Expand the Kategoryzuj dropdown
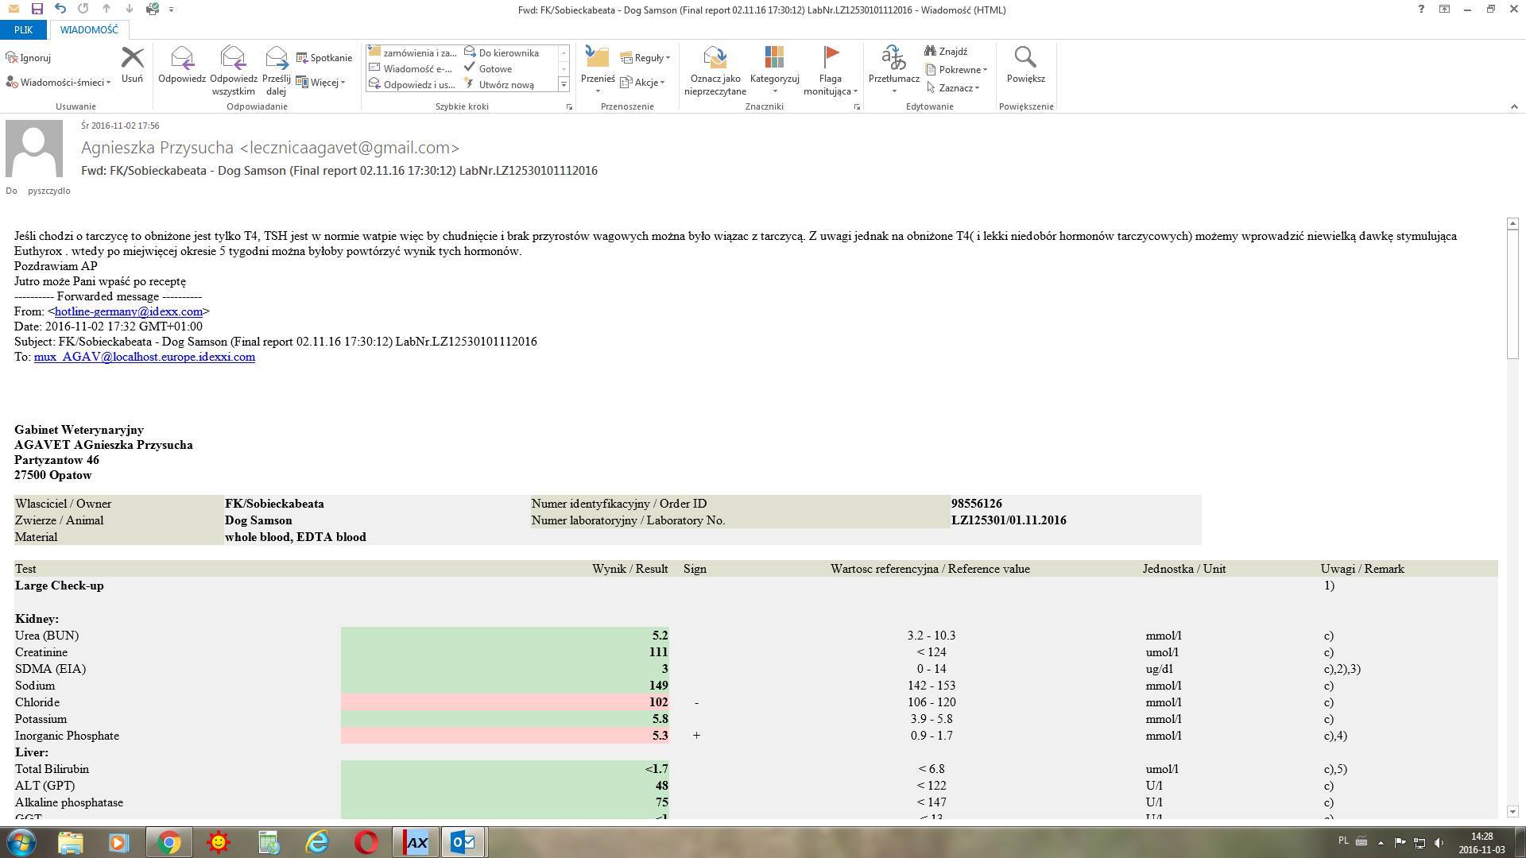The image size is (1526, 858). [x=774, y=91]
